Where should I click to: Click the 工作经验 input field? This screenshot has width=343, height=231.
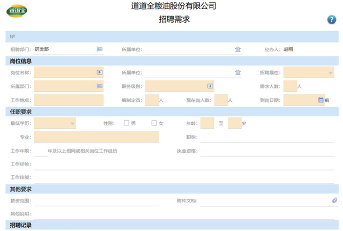click(x=184, y=165)
